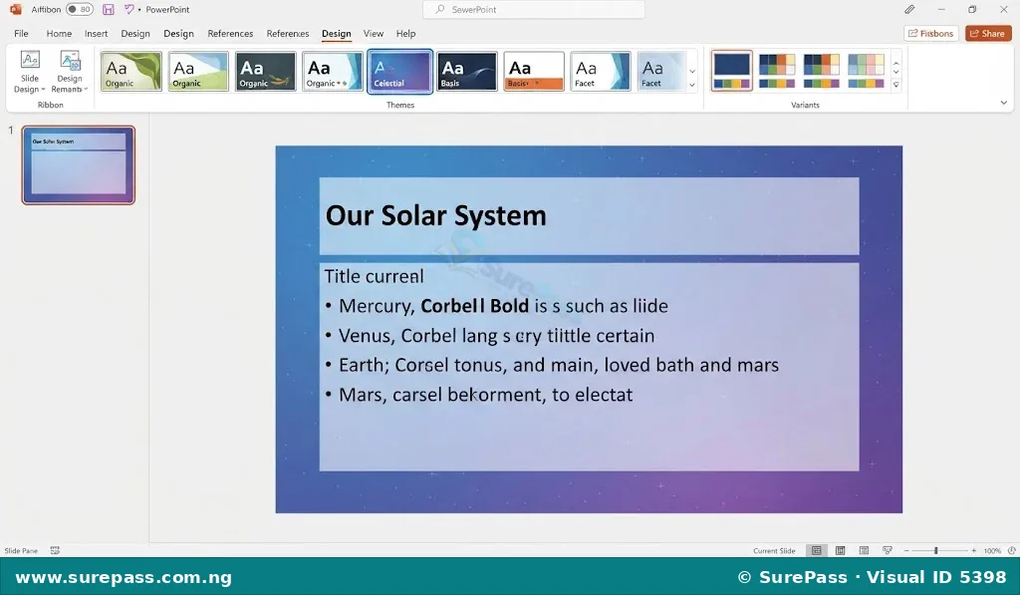Click the orange Share button
Image resolution: width=1020 pixels, height=595 pixels.
(x=988, y=33)
